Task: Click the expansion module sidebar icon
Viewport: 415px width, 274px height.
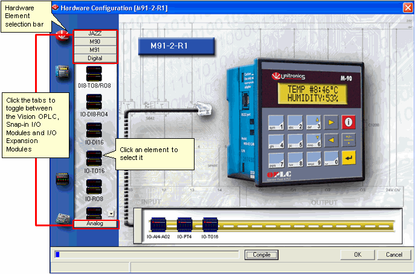Action: [62, 179]
